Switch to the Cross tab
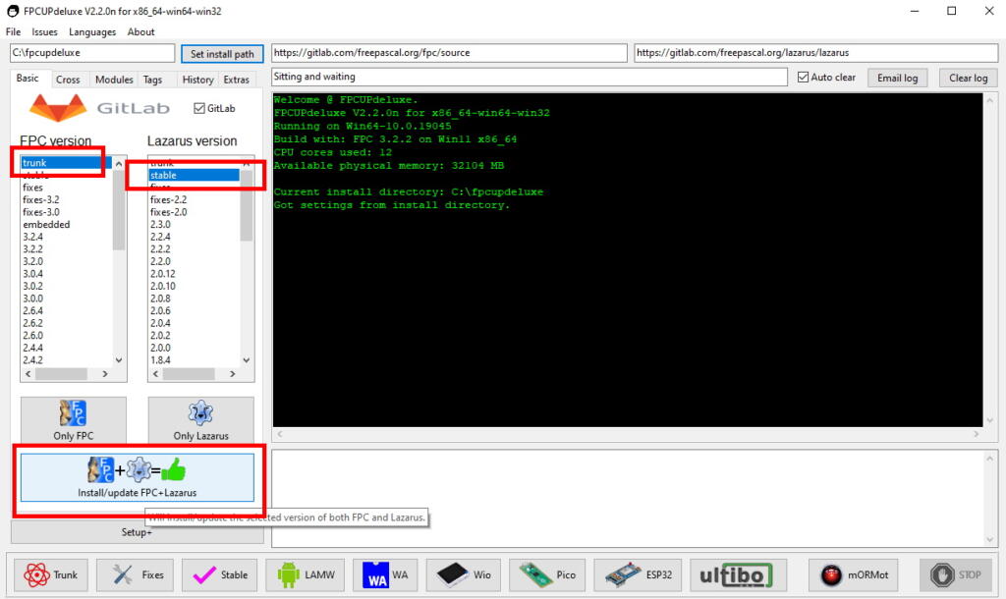 pos(68,79)
